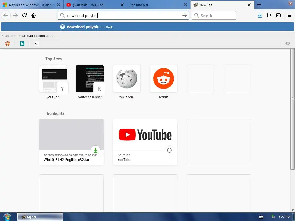295x221 pixels.
Task: Reload the current page
Action: pyautogui.click(x=24, y=15)
